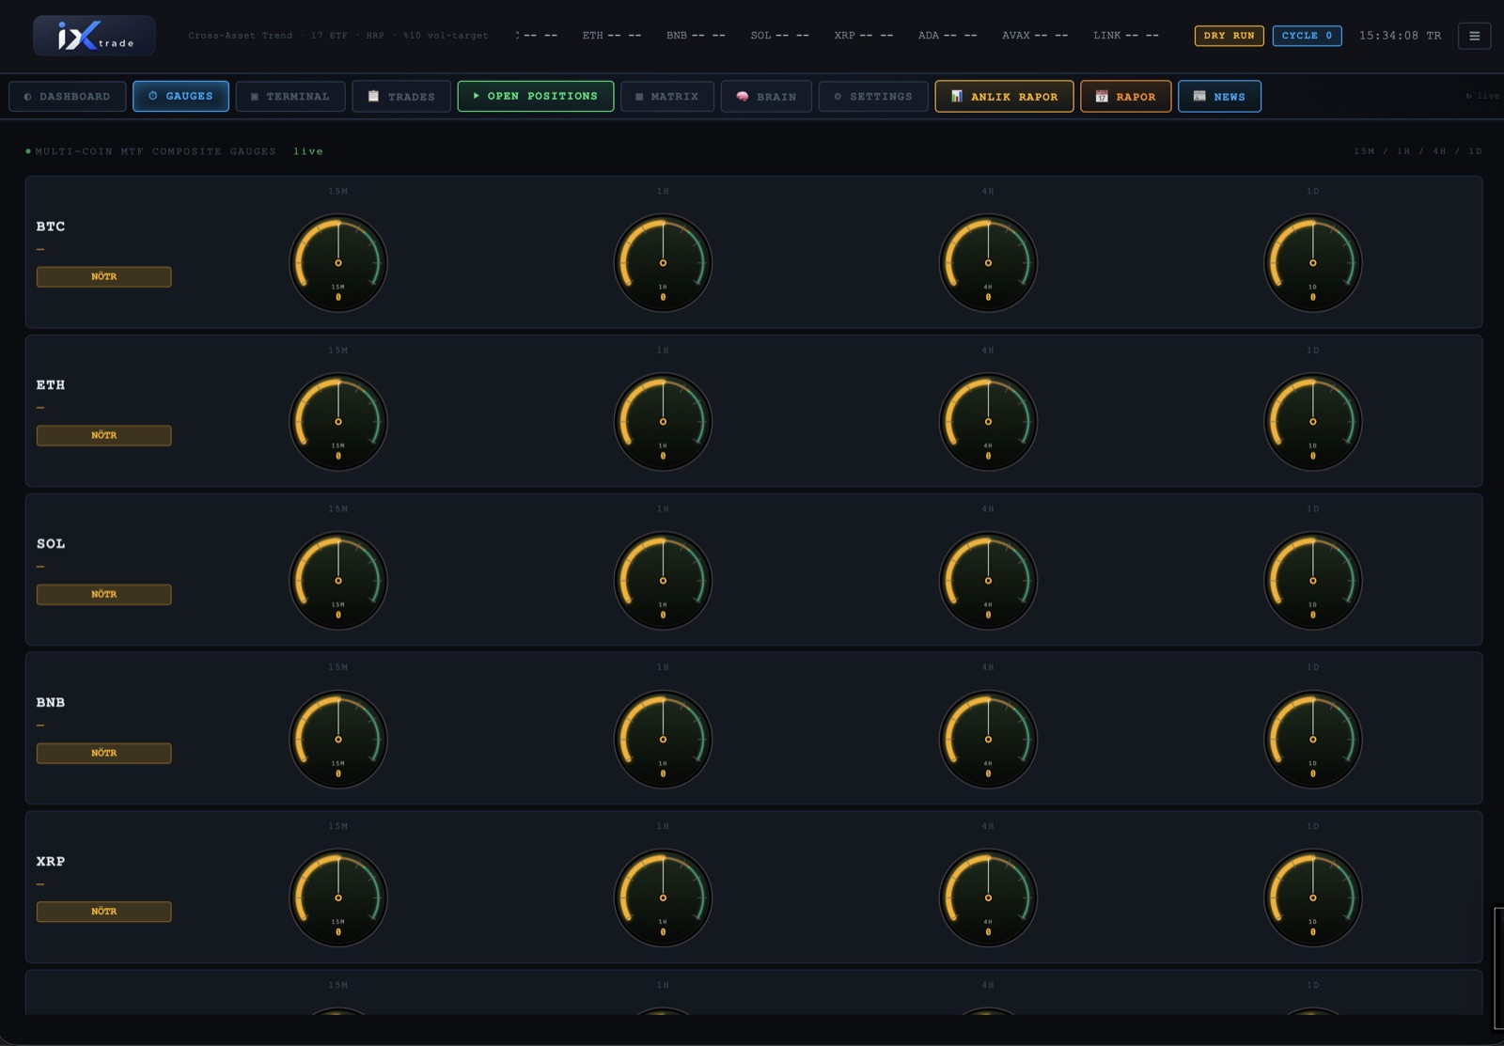
Task: Click the SOL NÖTR status badge
Action: pyautogui.click(x=103, y=594)
